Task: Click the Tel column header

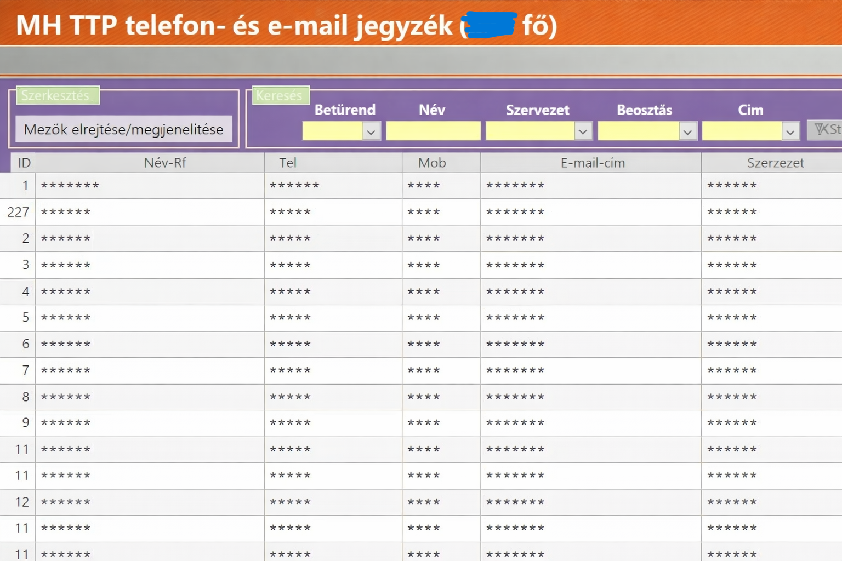Action: 288,162
